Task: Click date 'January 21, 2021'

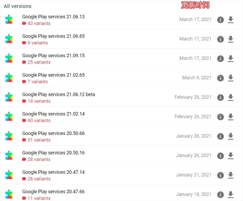Action: point(193,175)
